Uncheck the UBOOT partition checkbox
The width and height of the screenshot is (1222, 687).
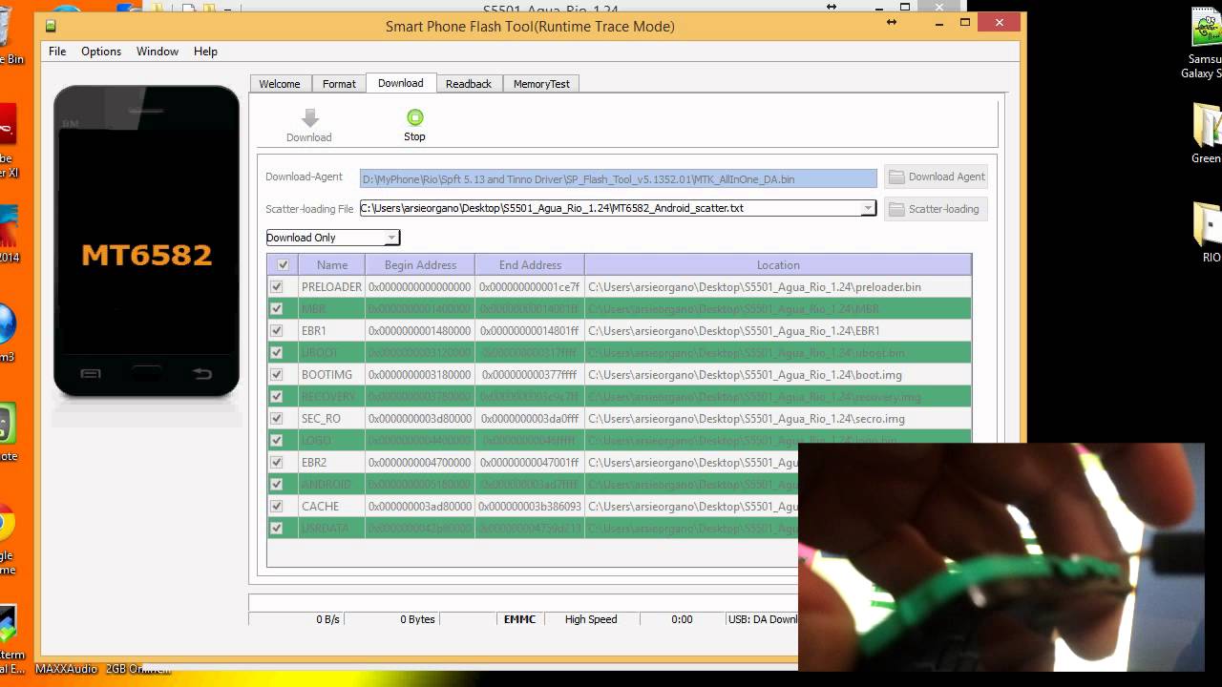277,352
